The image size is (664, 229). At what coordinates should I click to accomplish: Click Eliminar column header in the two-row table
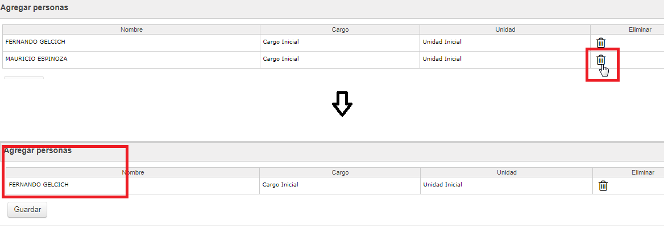pos(627,29)
